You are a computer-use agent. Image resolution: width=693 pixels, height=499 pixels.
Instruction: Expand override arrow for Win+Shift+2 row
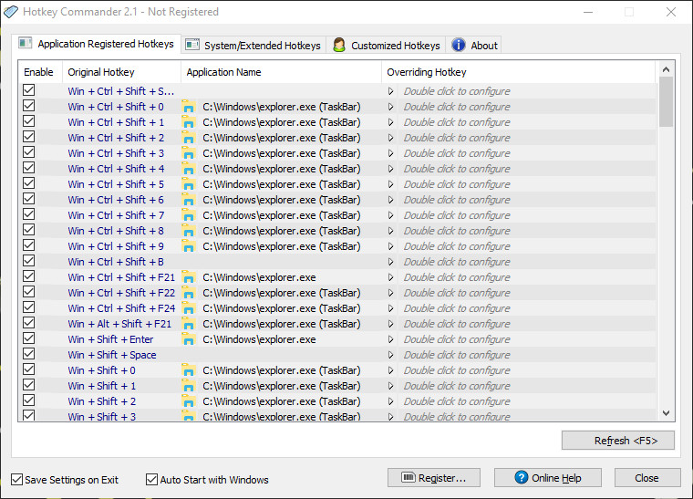390,401
